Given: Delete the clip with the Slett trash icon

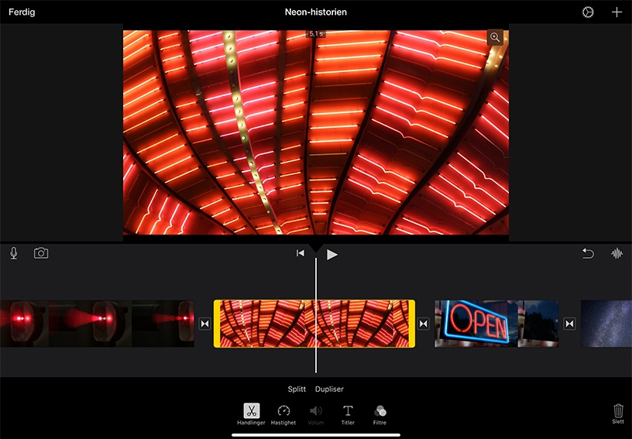Looking at the screenshot, I should point(618,413).
